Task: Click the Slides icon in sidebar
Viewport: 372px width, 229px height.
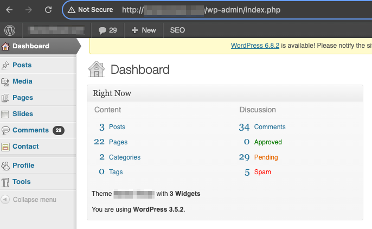Action: click(x=5, y=114)
